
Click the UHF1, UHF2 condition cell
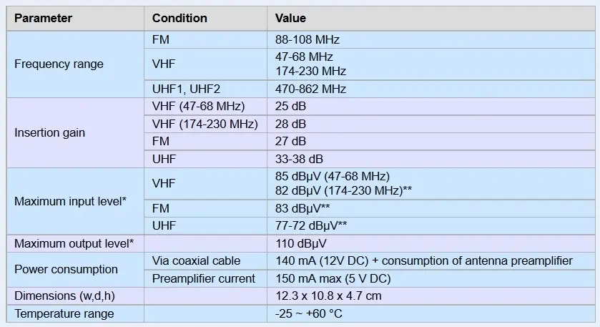tap(205, 89)
